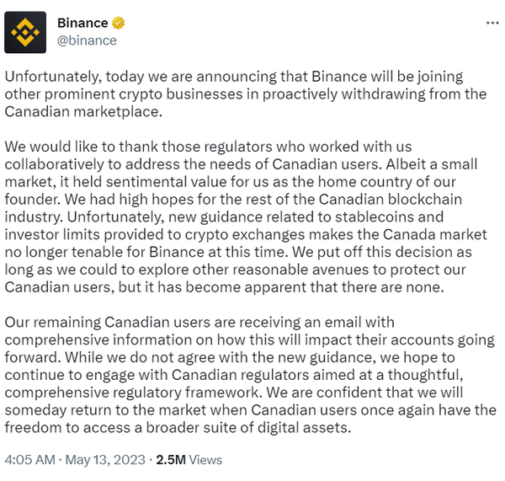Screen dimensions: 505x481
Task: Click the opening words 'Unfortunately, today'
Action: point(64,75)
